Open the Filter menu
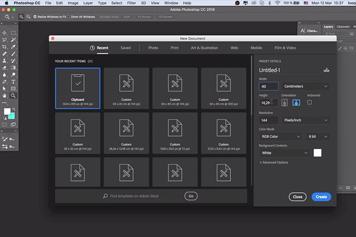 132,3
